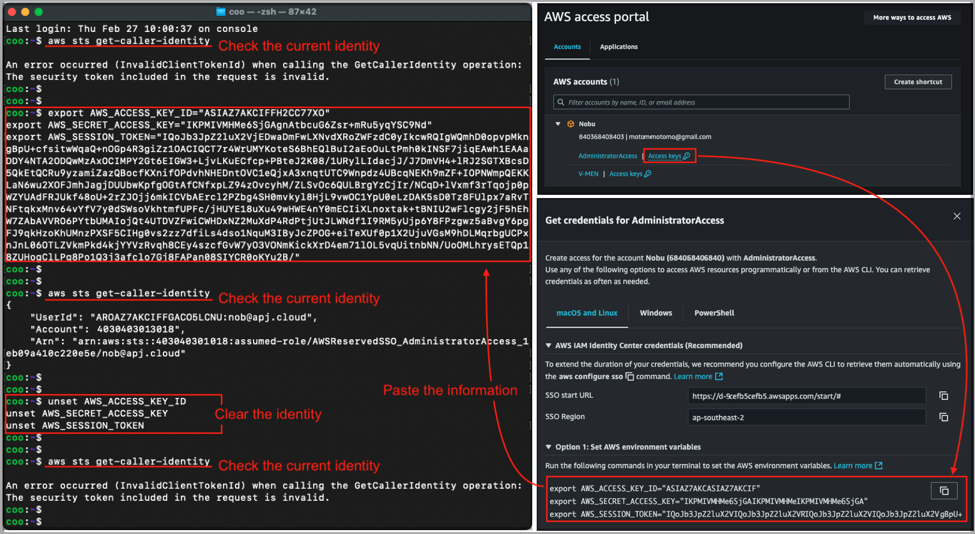Close the Get credentials dialog
Viewport: 975px width, 534px height.
tap(956, 217)
